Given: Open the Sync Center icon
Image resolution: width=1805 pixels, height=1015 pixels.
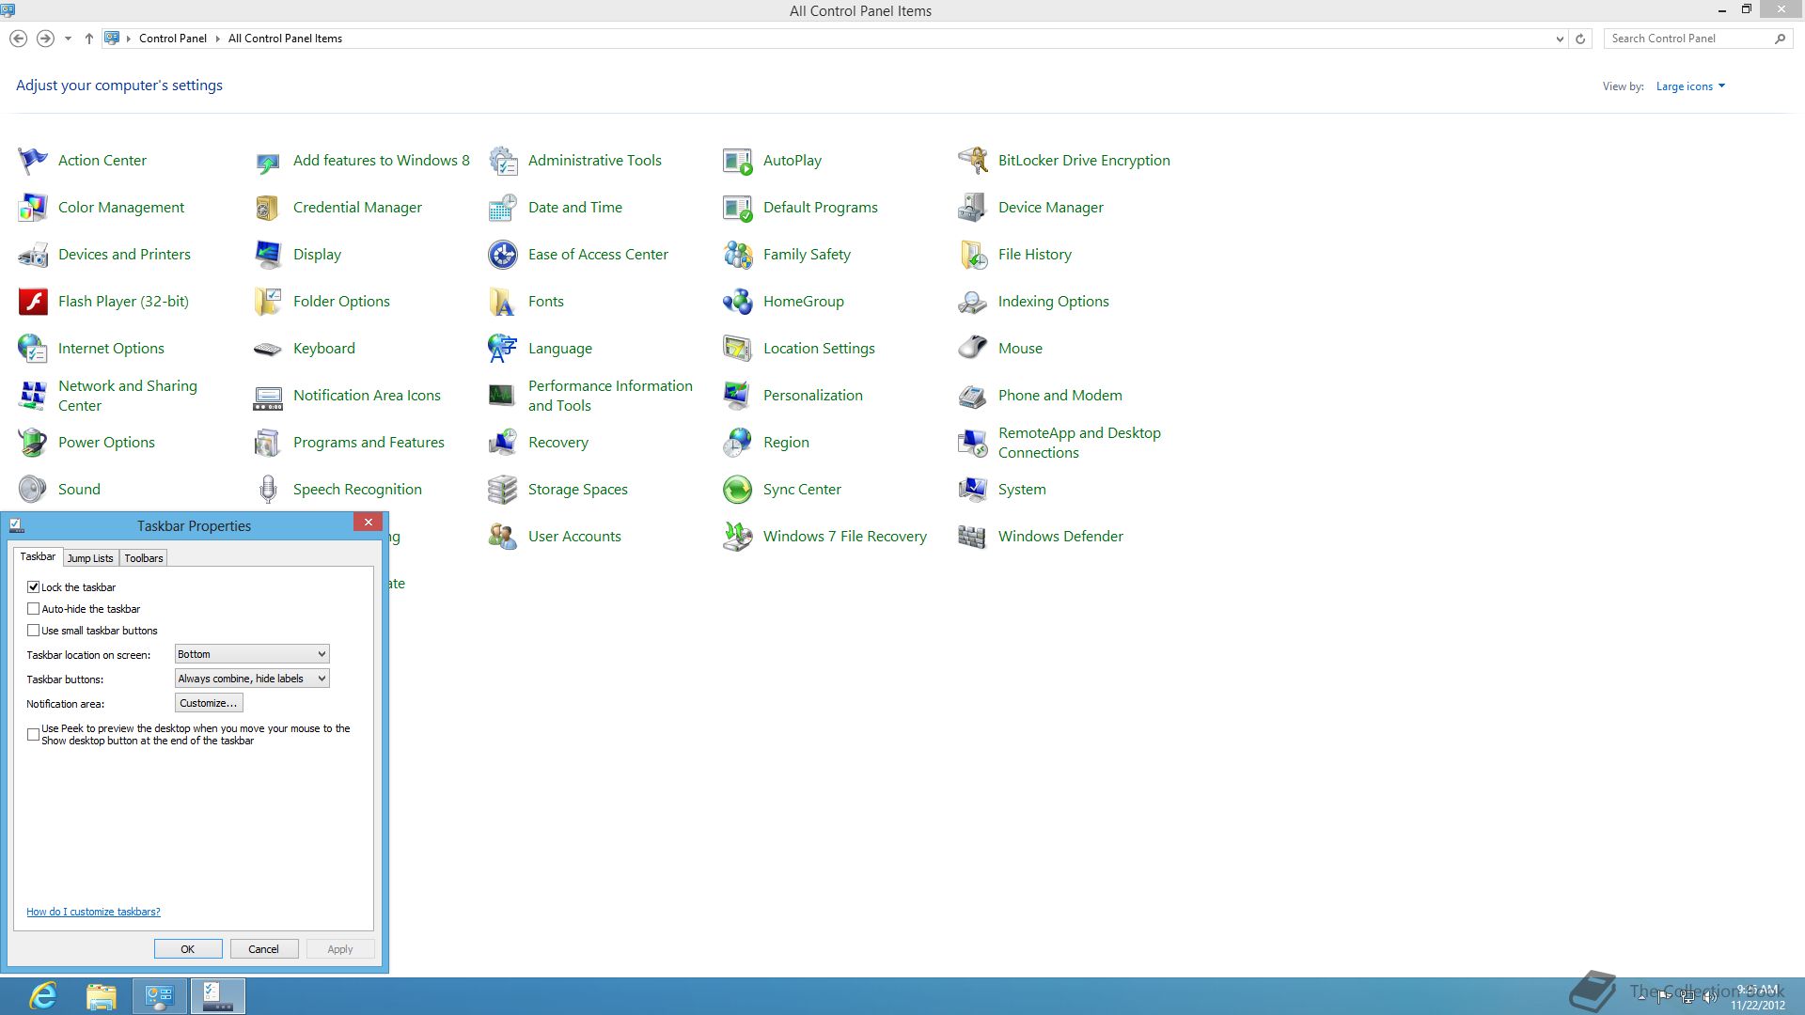Looking at the screenshot, I should click(737, 490).
